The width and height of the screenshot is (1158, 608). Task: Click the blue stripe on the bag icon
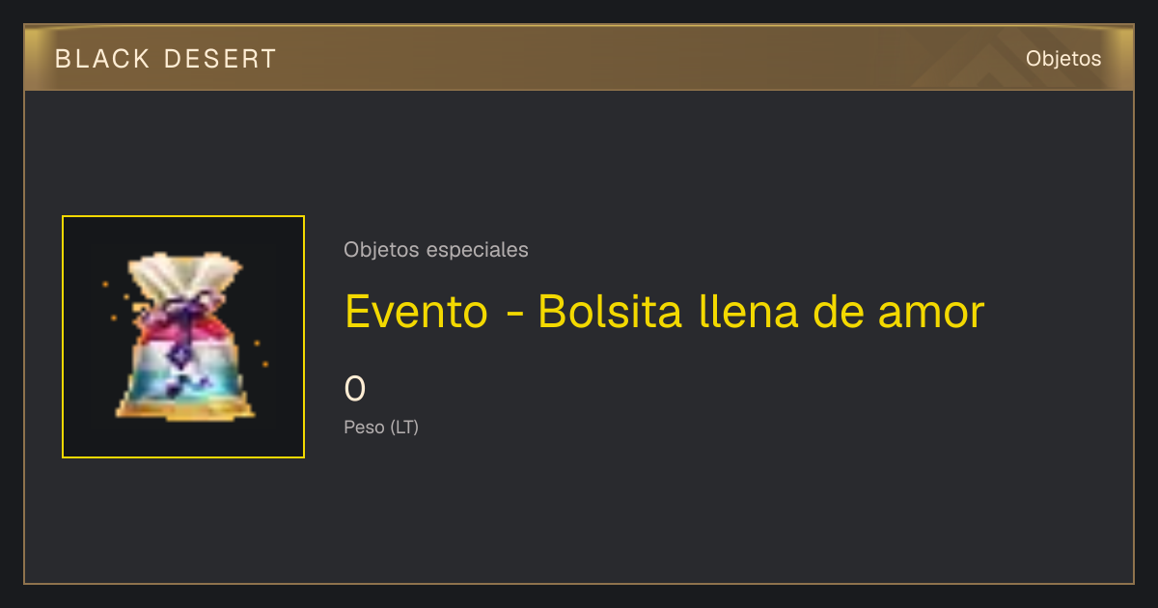(x=185, y=383)
